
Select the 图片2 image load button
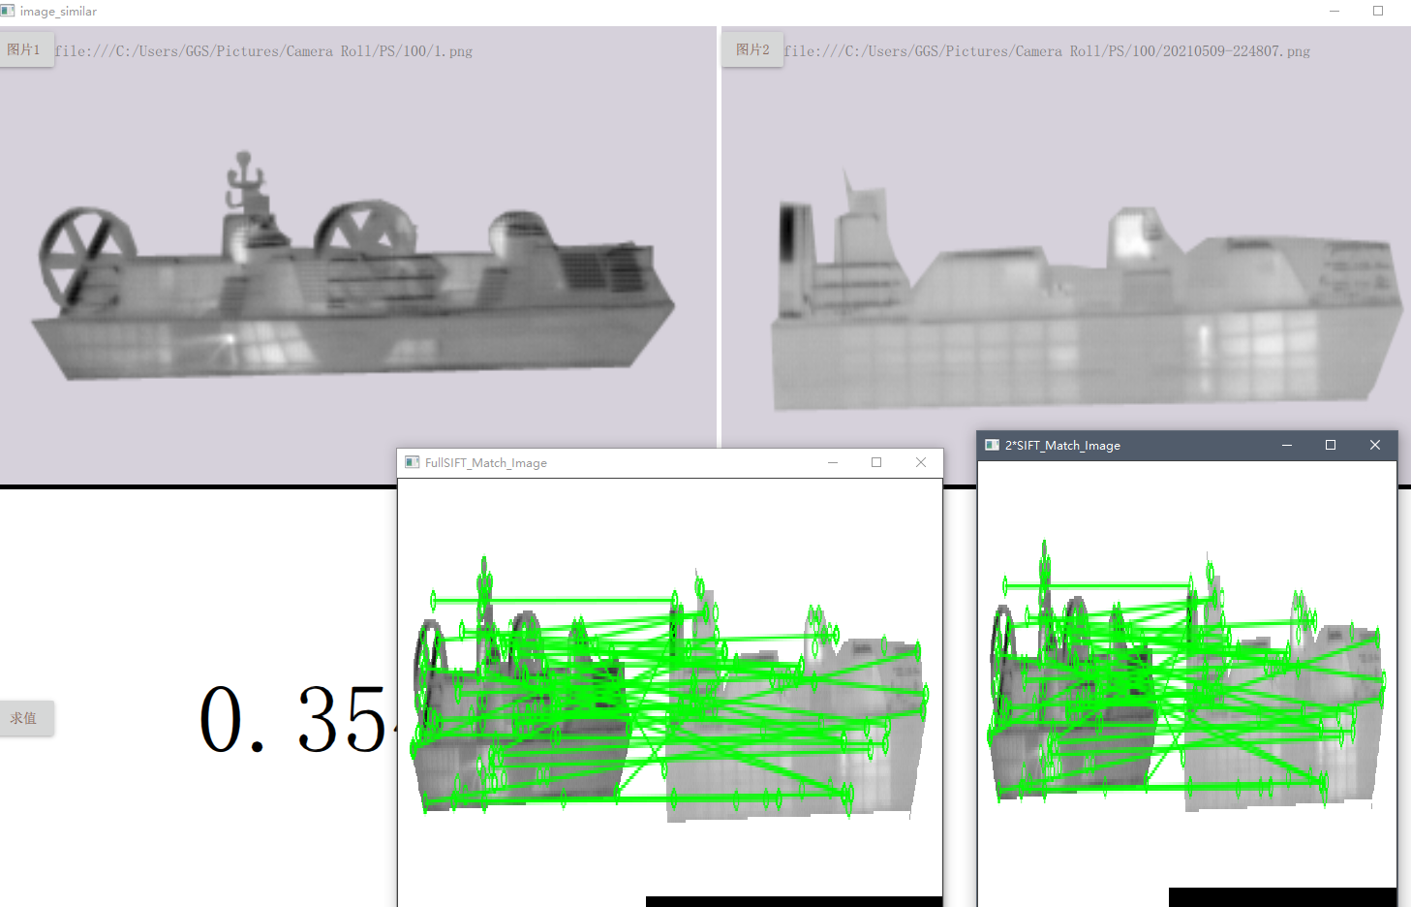(752, 49)
